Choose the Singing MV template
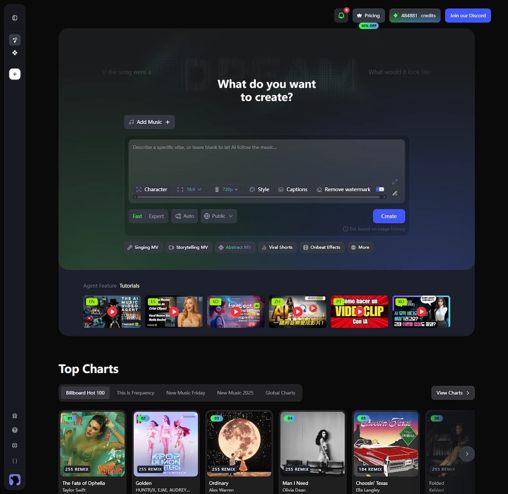Viewport: 508px width, 494px height. click(143, 247)
